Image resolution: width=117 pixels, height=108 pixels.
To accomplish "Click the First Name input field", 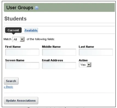I will click(x=22, y=52).
